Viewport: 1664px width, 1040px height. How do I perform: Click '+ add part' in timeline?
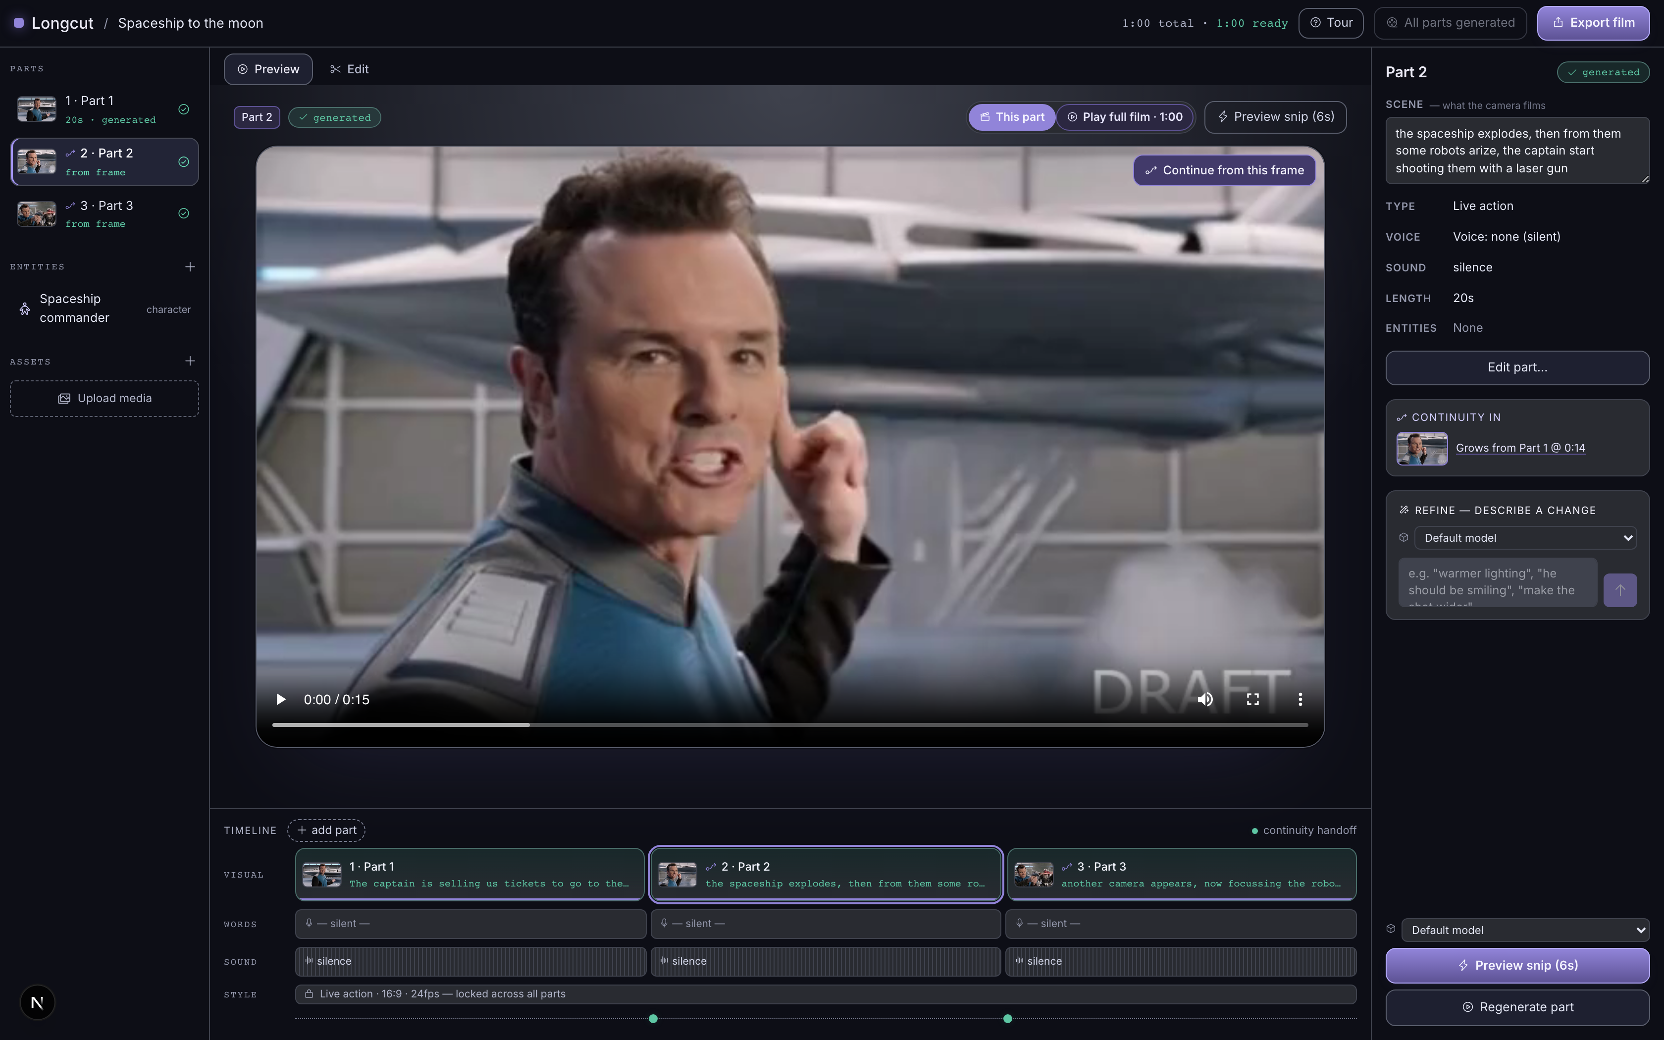pos(327,830)
